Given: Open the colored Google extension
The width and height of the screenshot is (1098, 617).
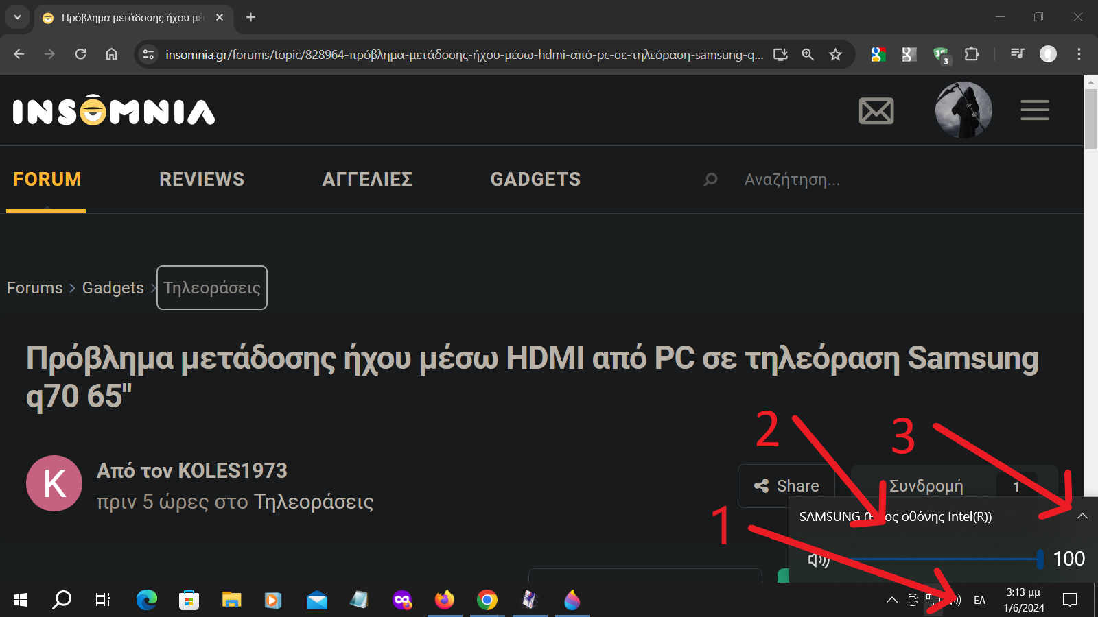Looking at the screenshot, I should tap(878, 54).
